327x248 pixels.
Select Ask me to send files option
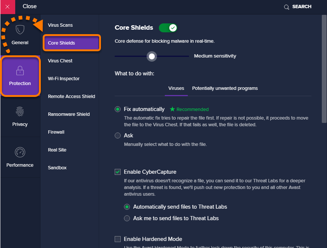coord(127,218)
